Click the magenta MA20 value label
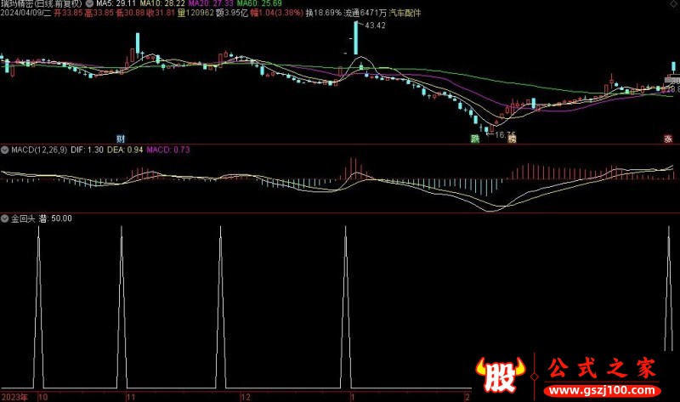This screenshot has height=402, width=680. [194, 4]
